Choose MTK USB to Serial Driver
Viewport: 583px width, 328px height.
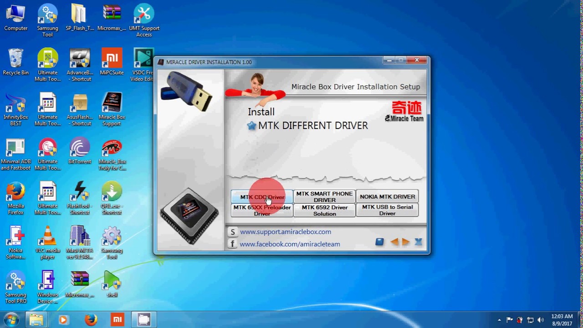(x=387, y=210)
